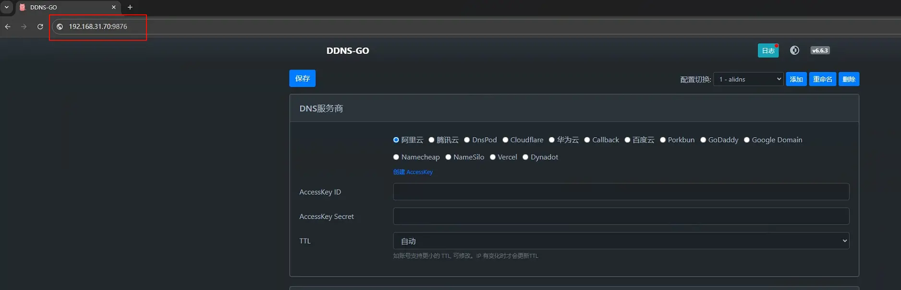Open the 日志 logs button

(768, 50)
